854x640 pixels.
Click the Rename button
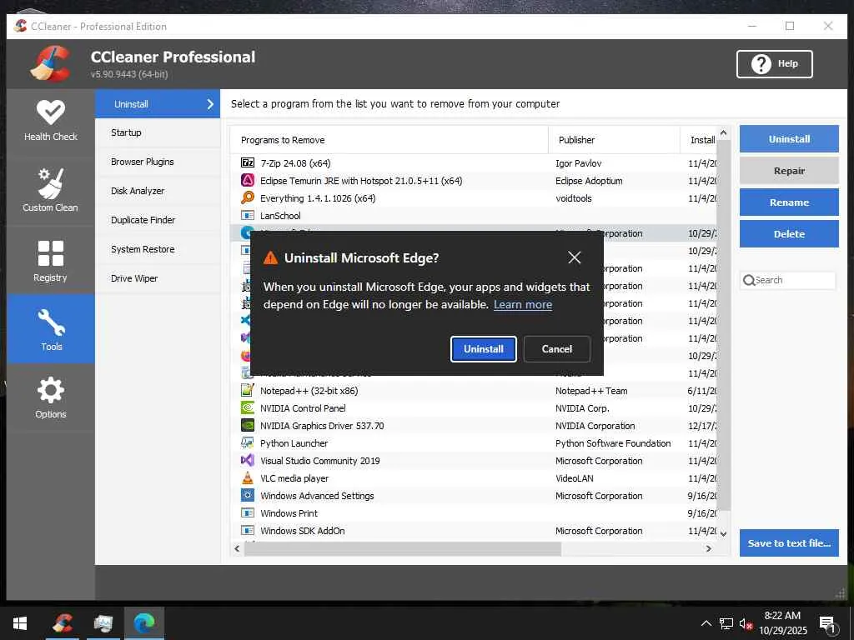(x=789, y=202)
